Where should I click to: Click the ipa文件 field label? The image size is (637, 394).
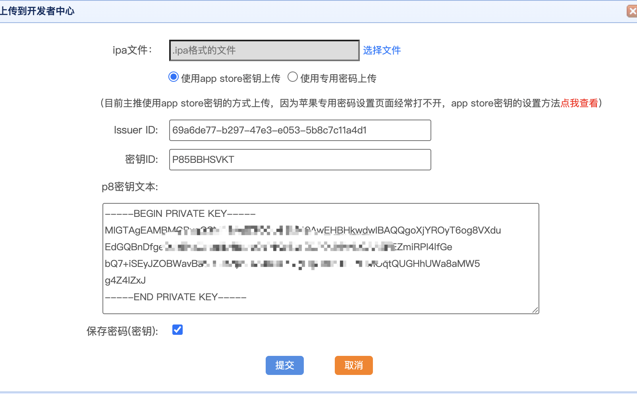131,50
